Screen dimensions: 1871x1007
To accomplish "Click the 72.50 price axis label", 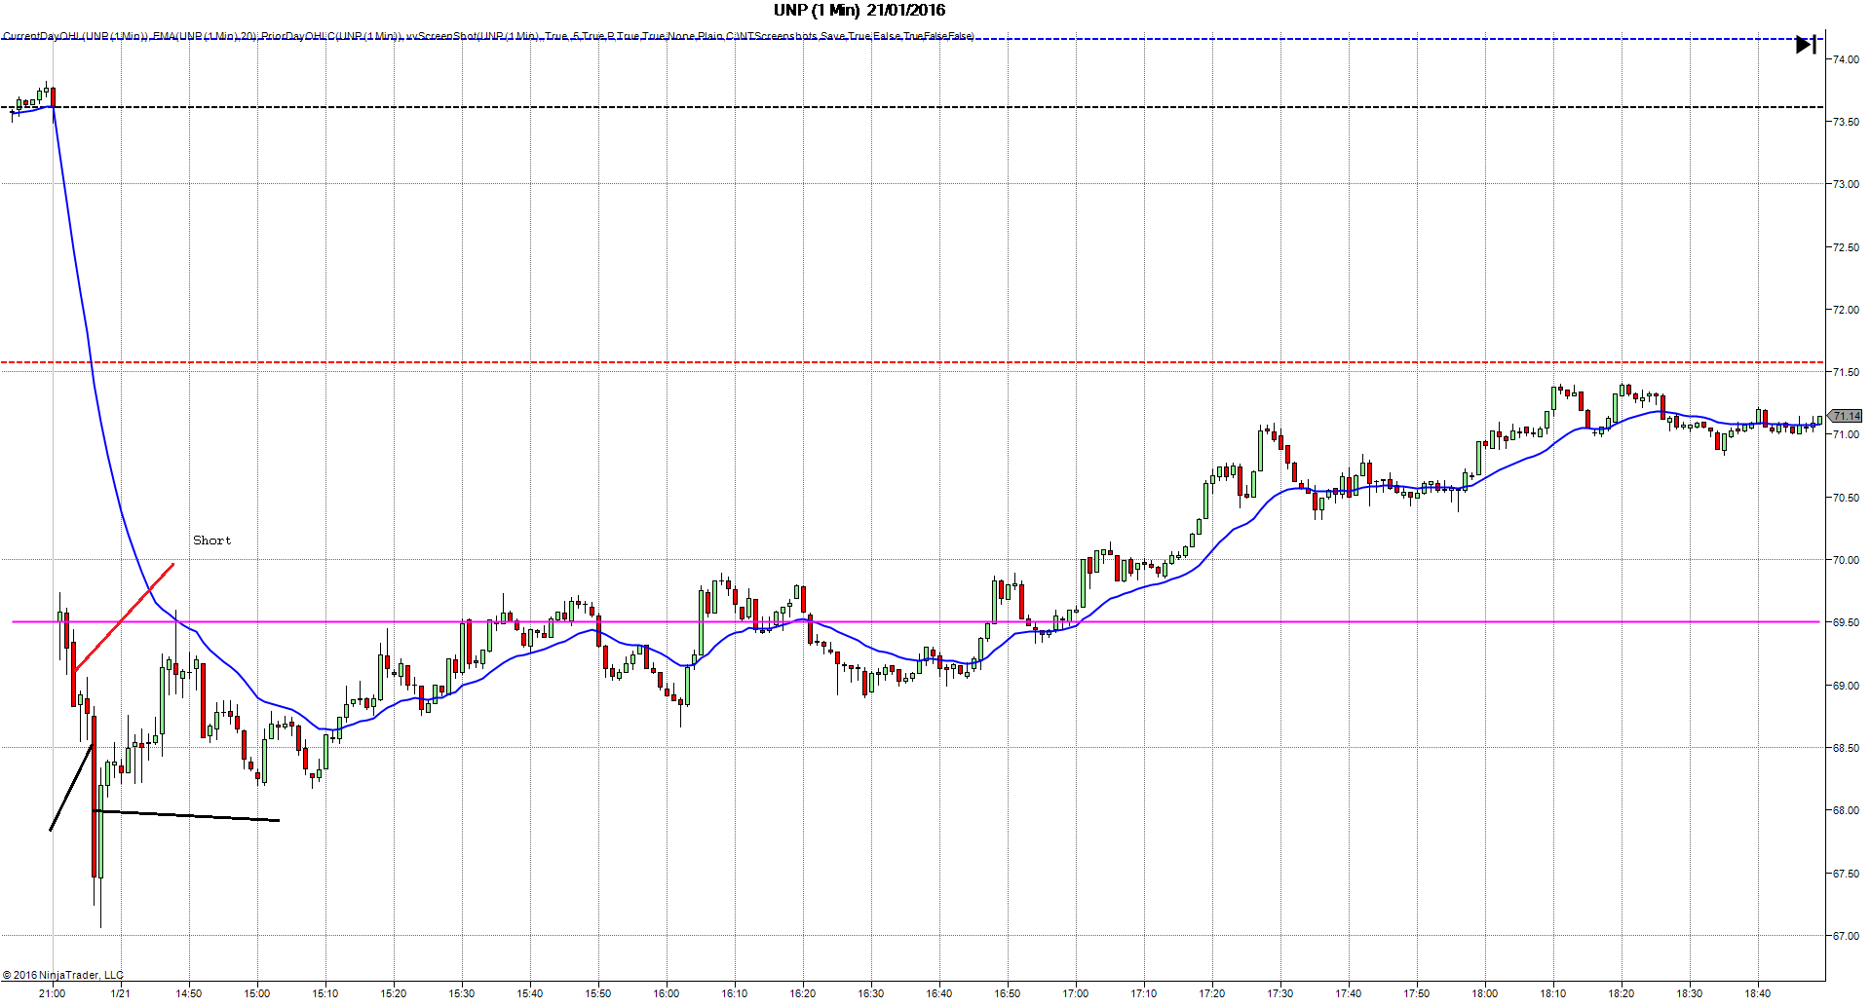I will [x=1845, y=247].
